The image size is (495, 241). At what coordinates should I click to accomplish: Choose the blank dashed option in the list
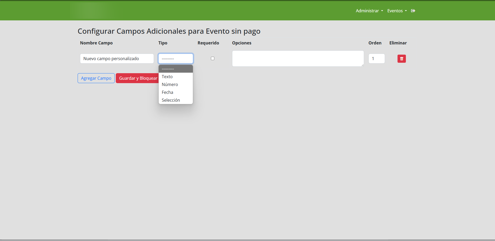tap(176, 69)
